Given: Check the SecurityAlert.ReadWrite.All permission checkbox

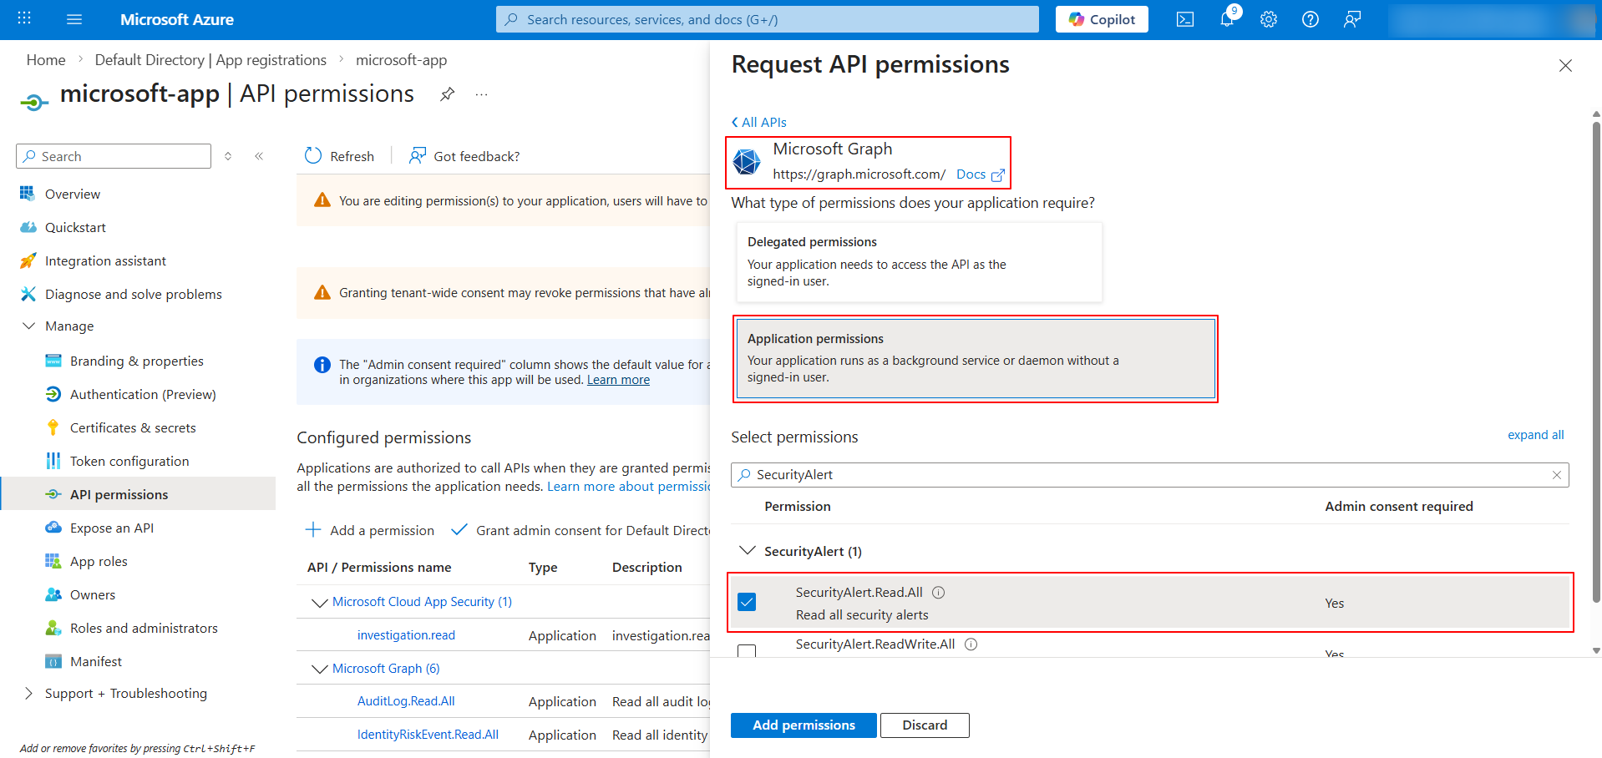Looking at the screenshot, I should point(747,650).
